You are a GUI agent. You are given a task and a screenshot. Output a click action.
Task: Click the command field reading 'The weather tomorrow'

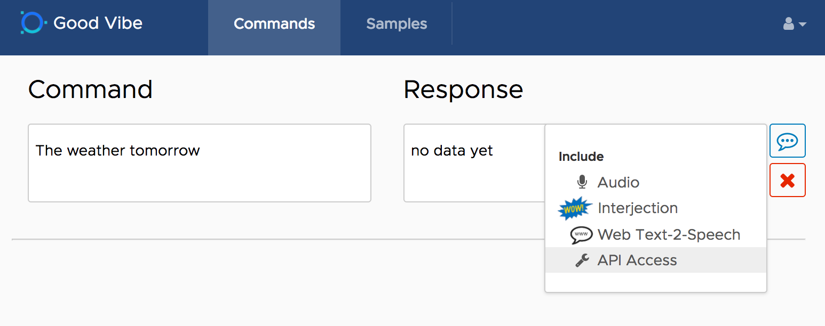click(199, 162)
